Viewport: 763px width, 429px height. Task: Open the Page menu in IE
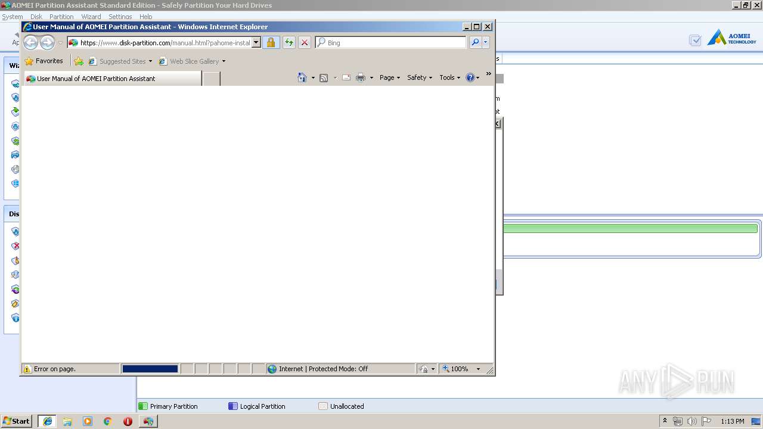click(x=390, y=77)
